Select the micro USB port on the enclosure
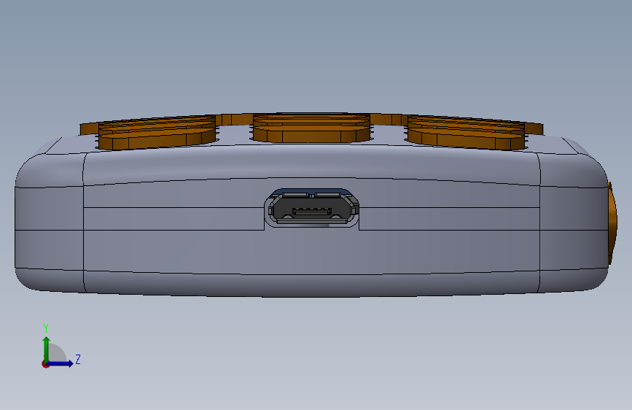 (x=311, y=209)
